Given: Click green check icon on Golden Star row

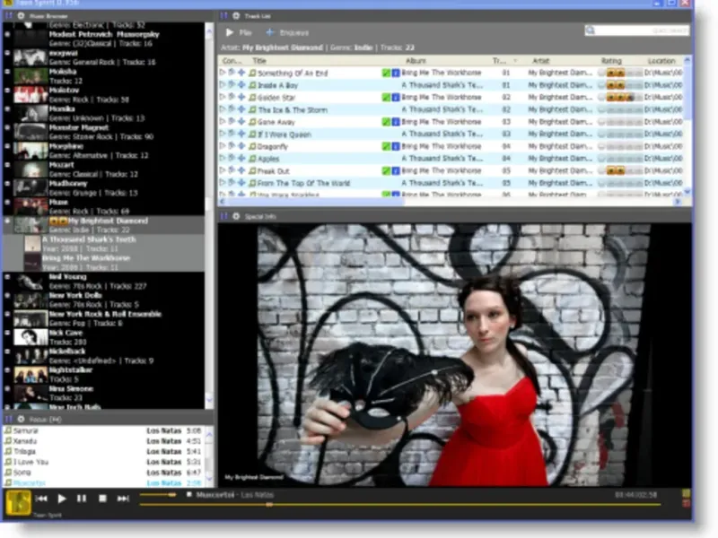Looking at the screenshot, I should click(387, 98).
